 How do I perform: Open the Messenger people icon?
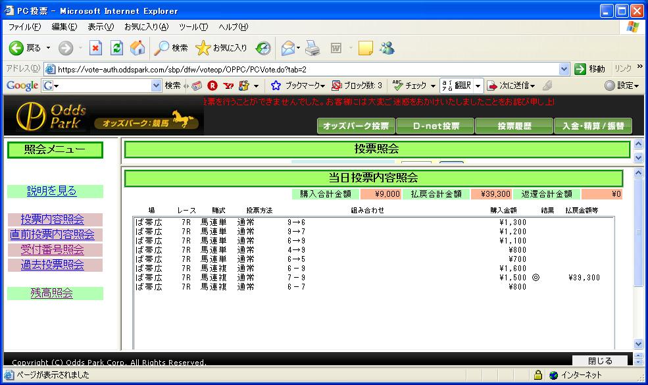click(387, 49)
